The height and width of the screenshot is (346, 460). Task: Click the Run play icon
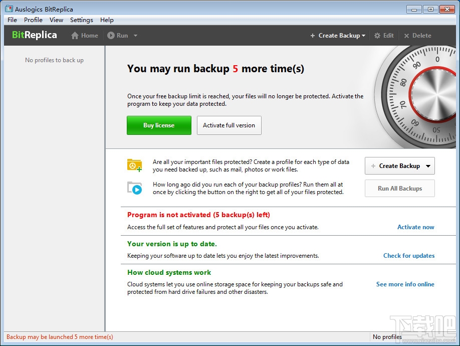point(111,36)
